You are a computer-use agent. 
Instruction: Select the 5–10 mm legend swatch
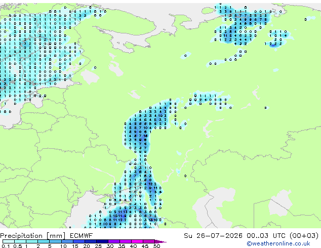(x=55, y=241)
